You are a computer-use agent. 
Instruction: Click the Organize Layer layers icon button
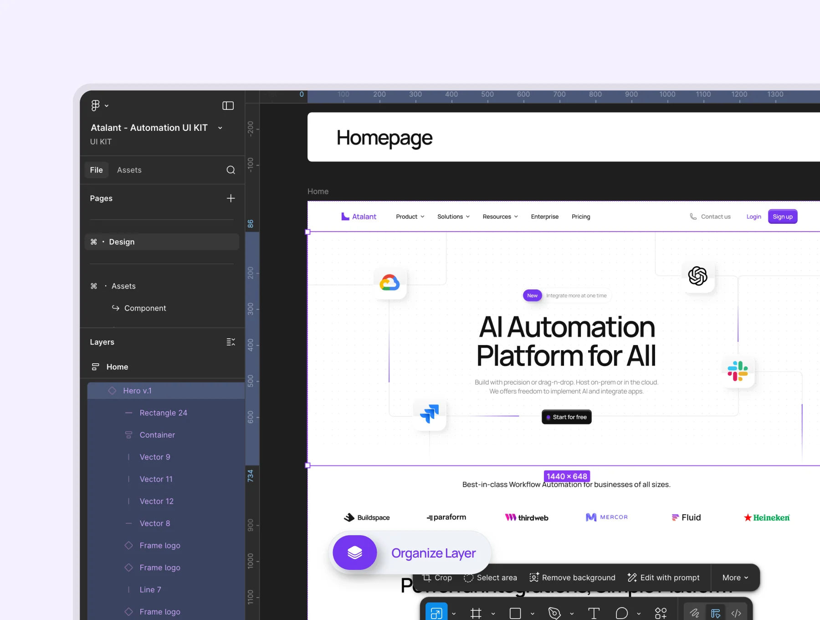(354, 553)
